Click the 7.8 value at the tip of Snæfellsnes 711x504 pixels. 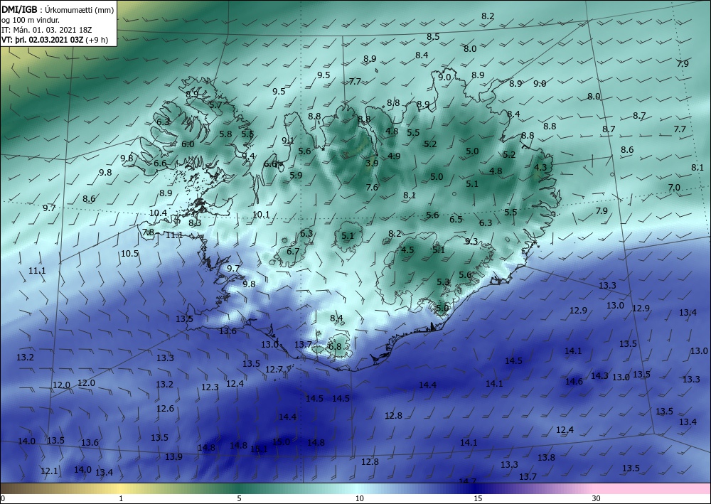point(149,232)
